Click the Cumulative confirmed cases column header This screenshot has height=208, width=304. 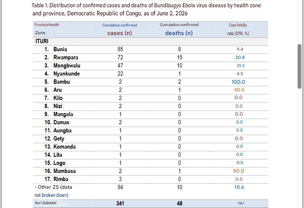[x=120, y=29]
